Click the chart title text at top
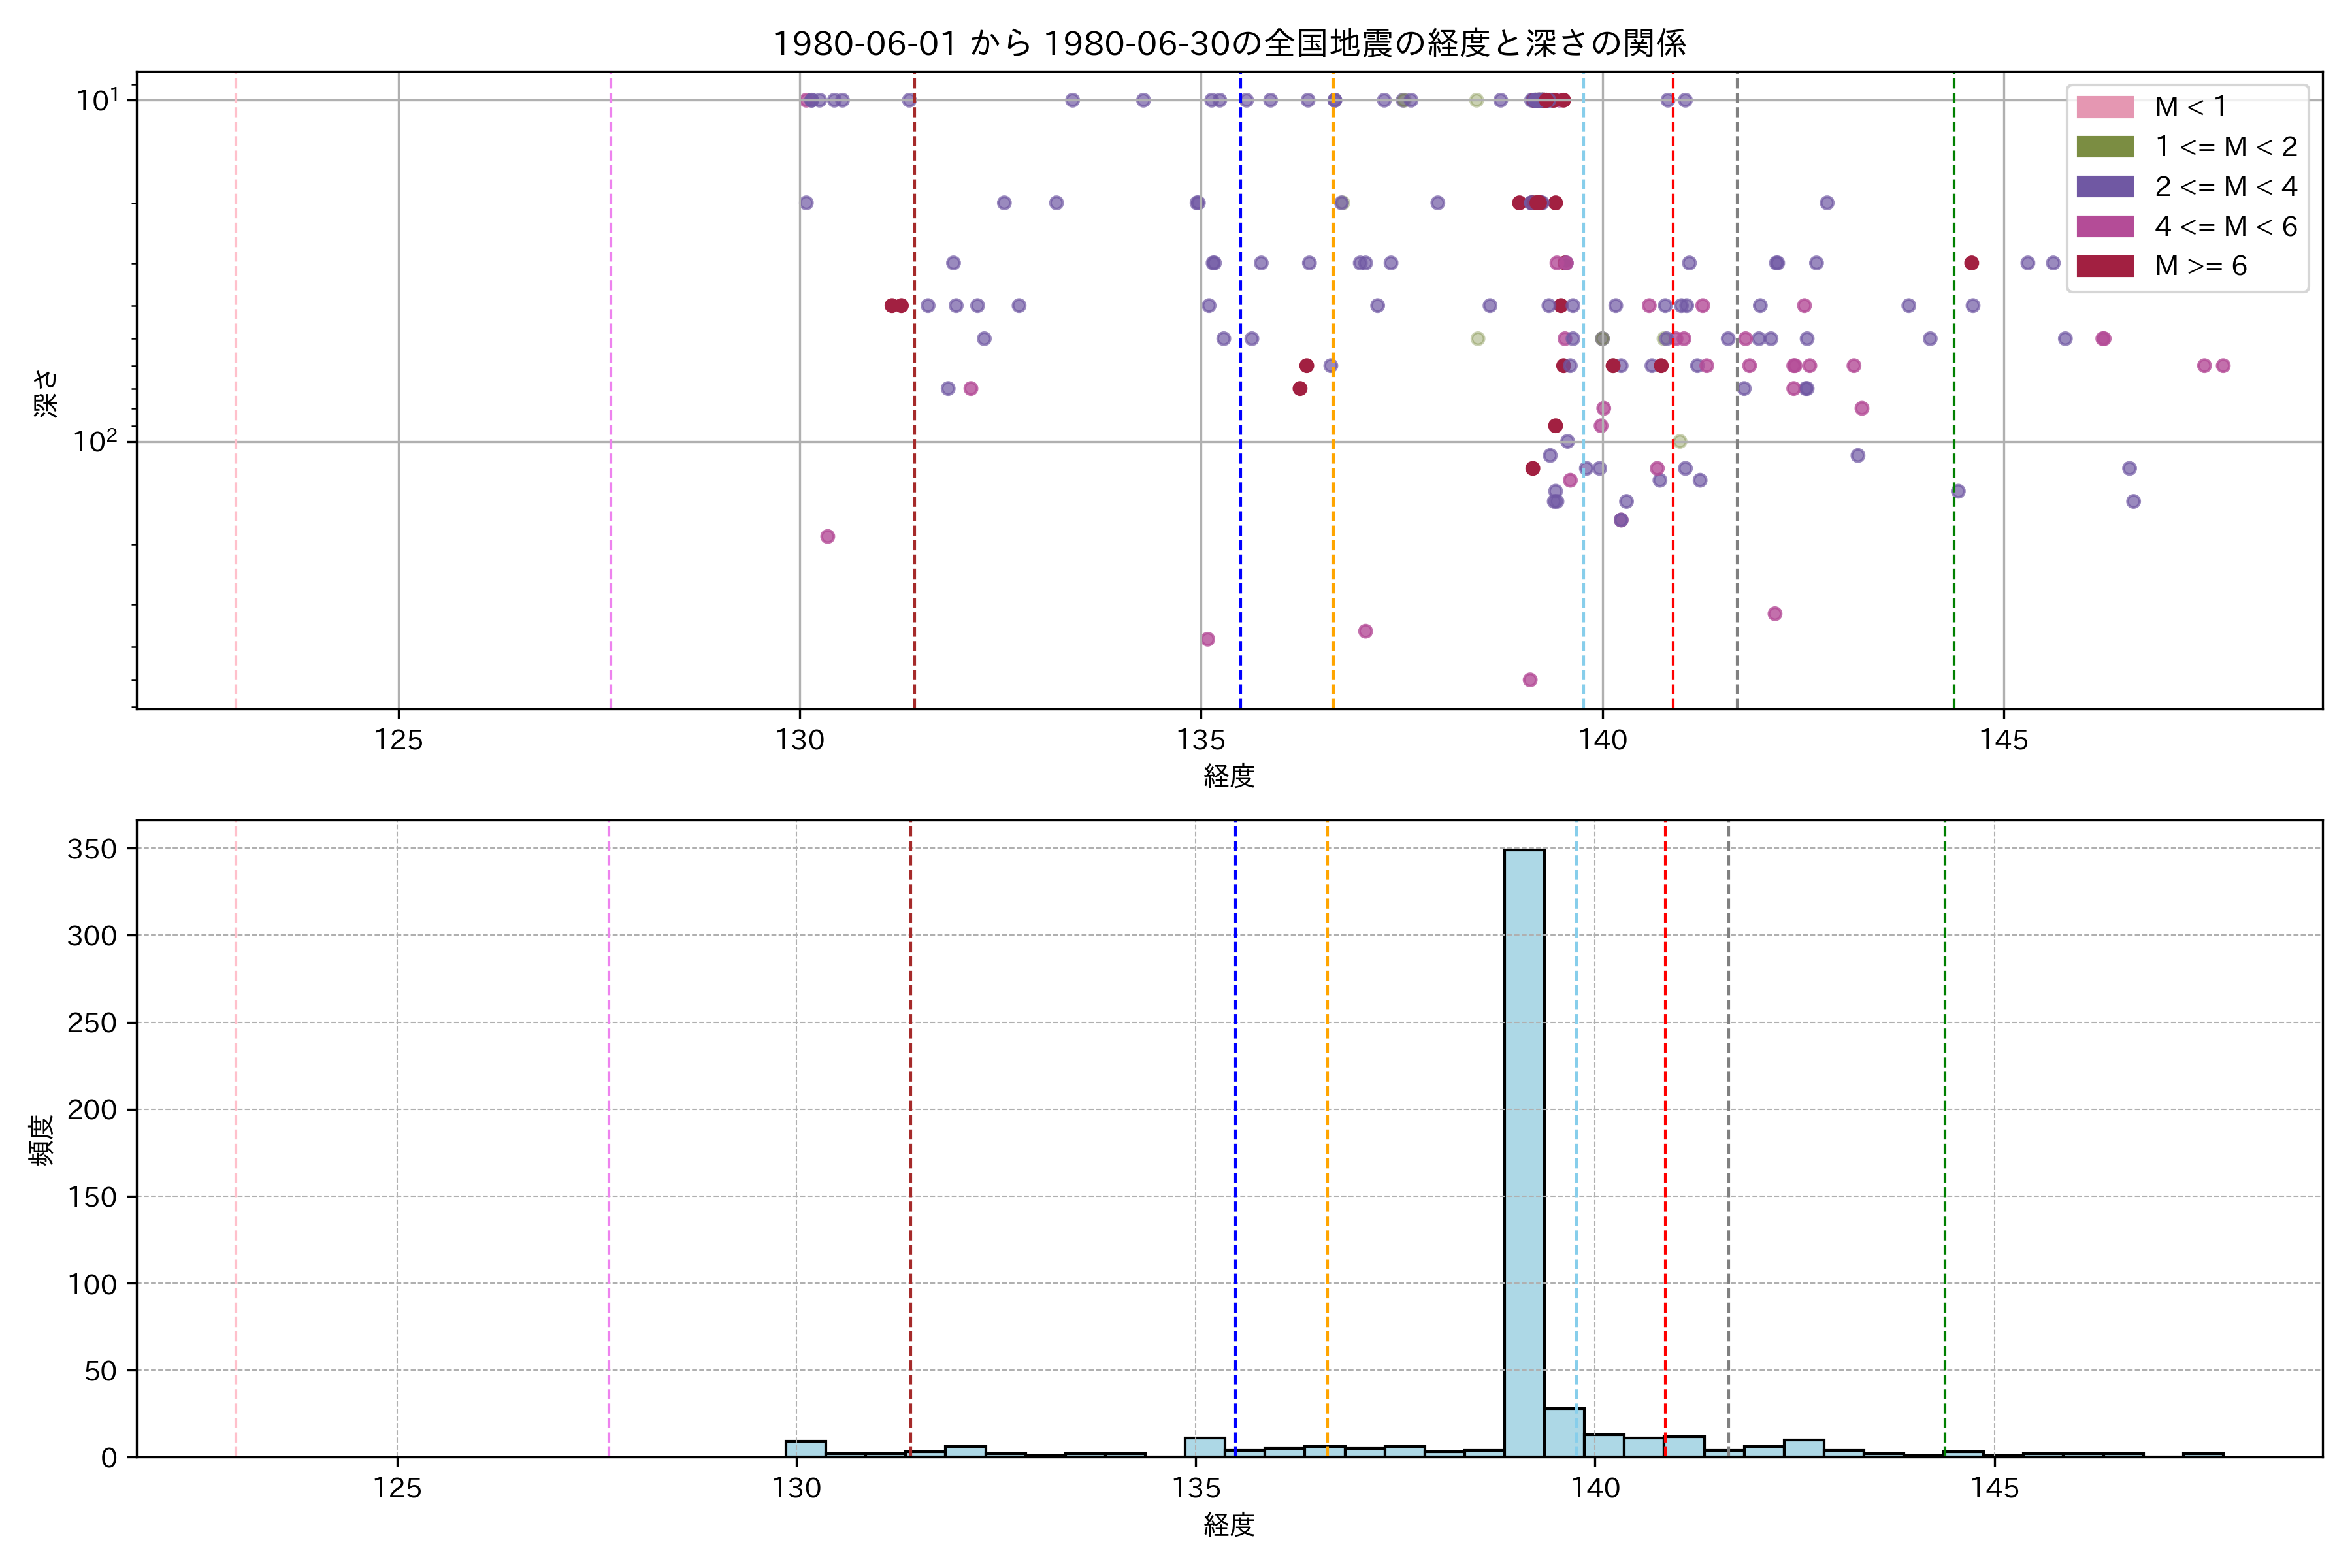The image size is (2352, 1568). pos(1229,43)
